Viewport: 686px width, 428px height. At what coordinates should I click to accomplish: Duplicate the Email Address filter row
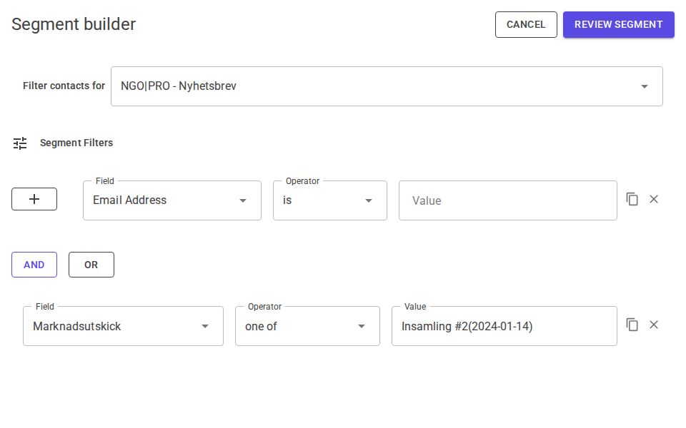click(x=632, y=199)
